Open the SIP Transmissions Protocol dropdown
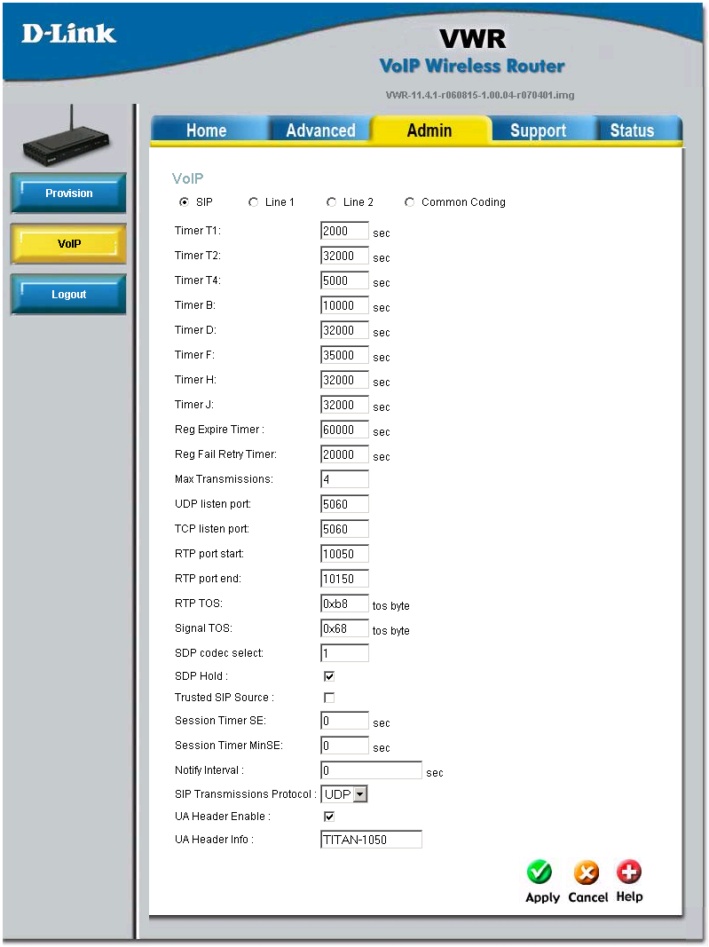Viewport: 709px width, 947px height. click(x=344, y=794)
